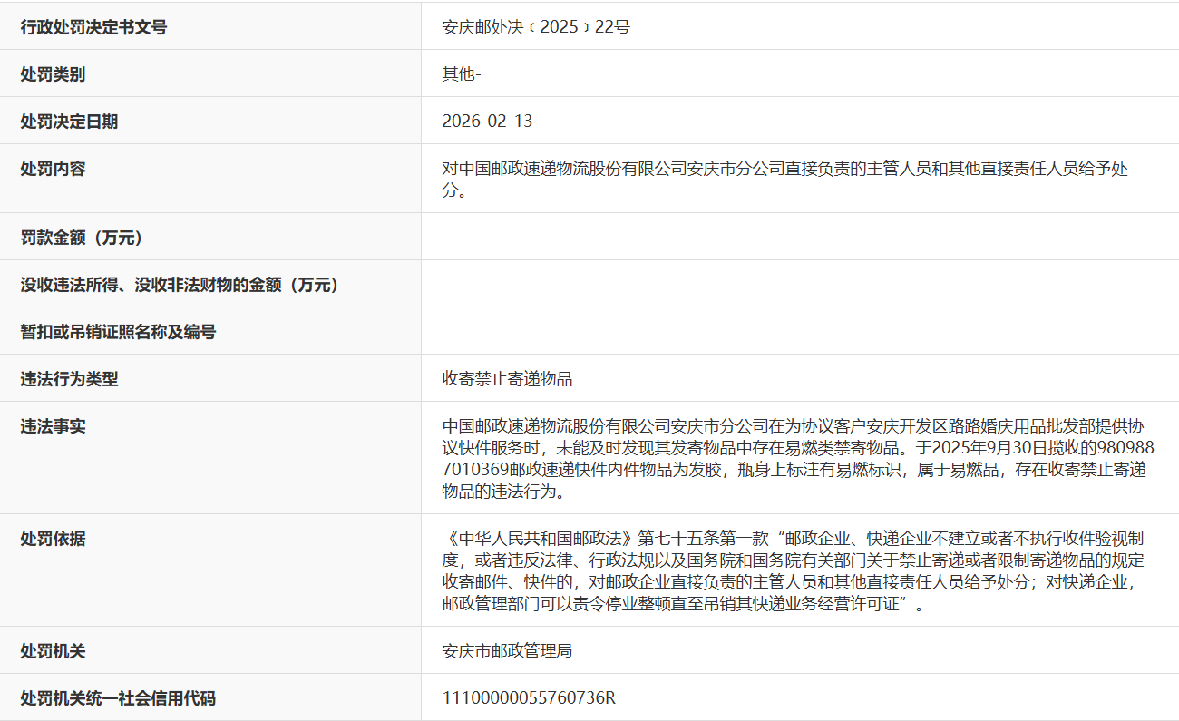Click the "处罚依据" row label
Image resolution: width=1179 pixels, height=721 pixels.
[54, 539]
